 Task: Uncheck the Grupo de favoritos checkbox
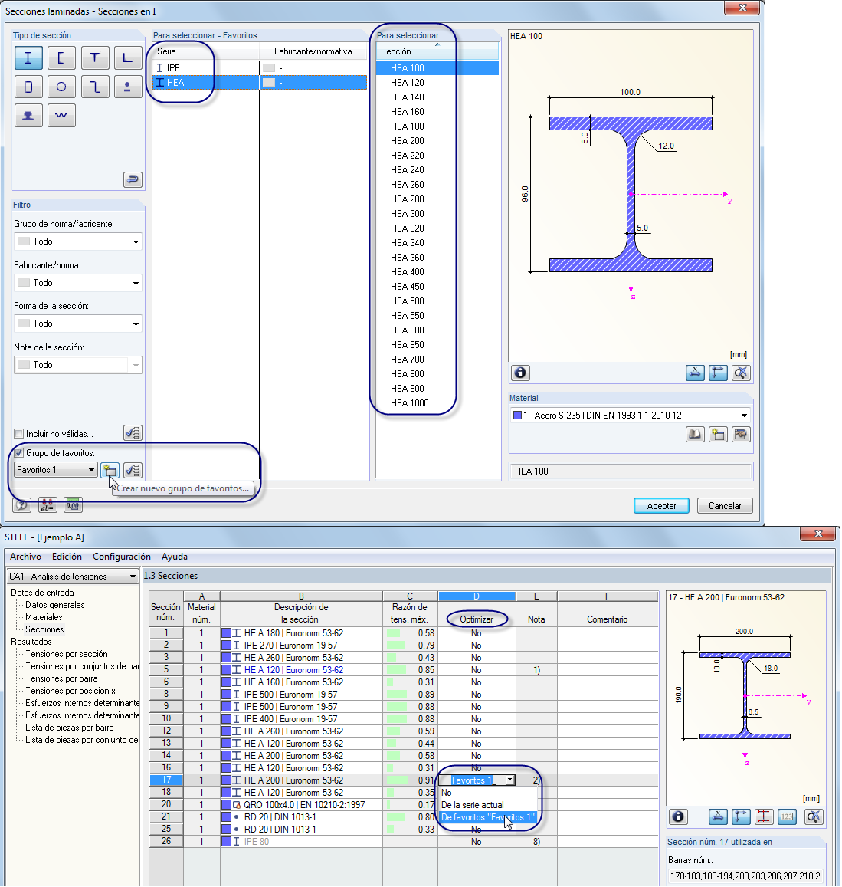click(x=19, y=453)
